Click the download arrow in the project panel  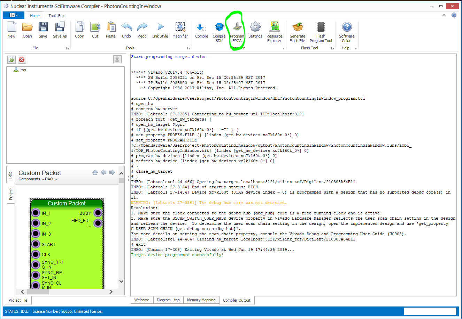tap(117, 59)
